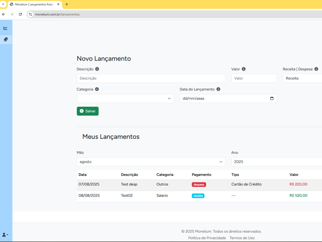Open the tab search dropdown arrow

click(x=3, y=4)
